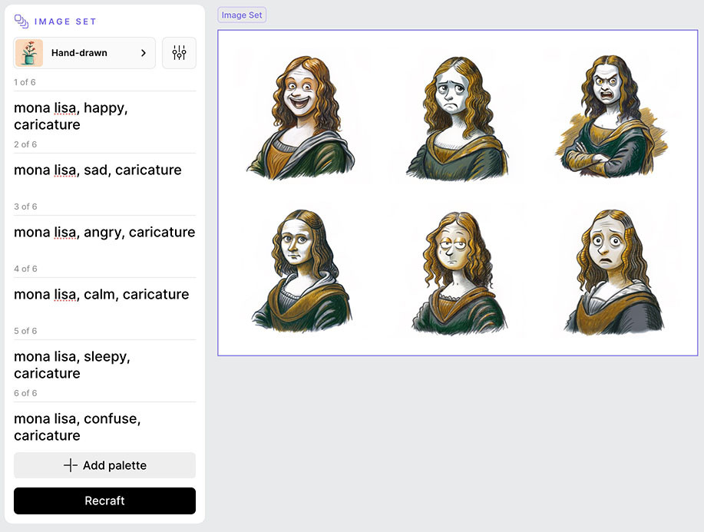Select the calm Mona Lisa image

(301, 271)
